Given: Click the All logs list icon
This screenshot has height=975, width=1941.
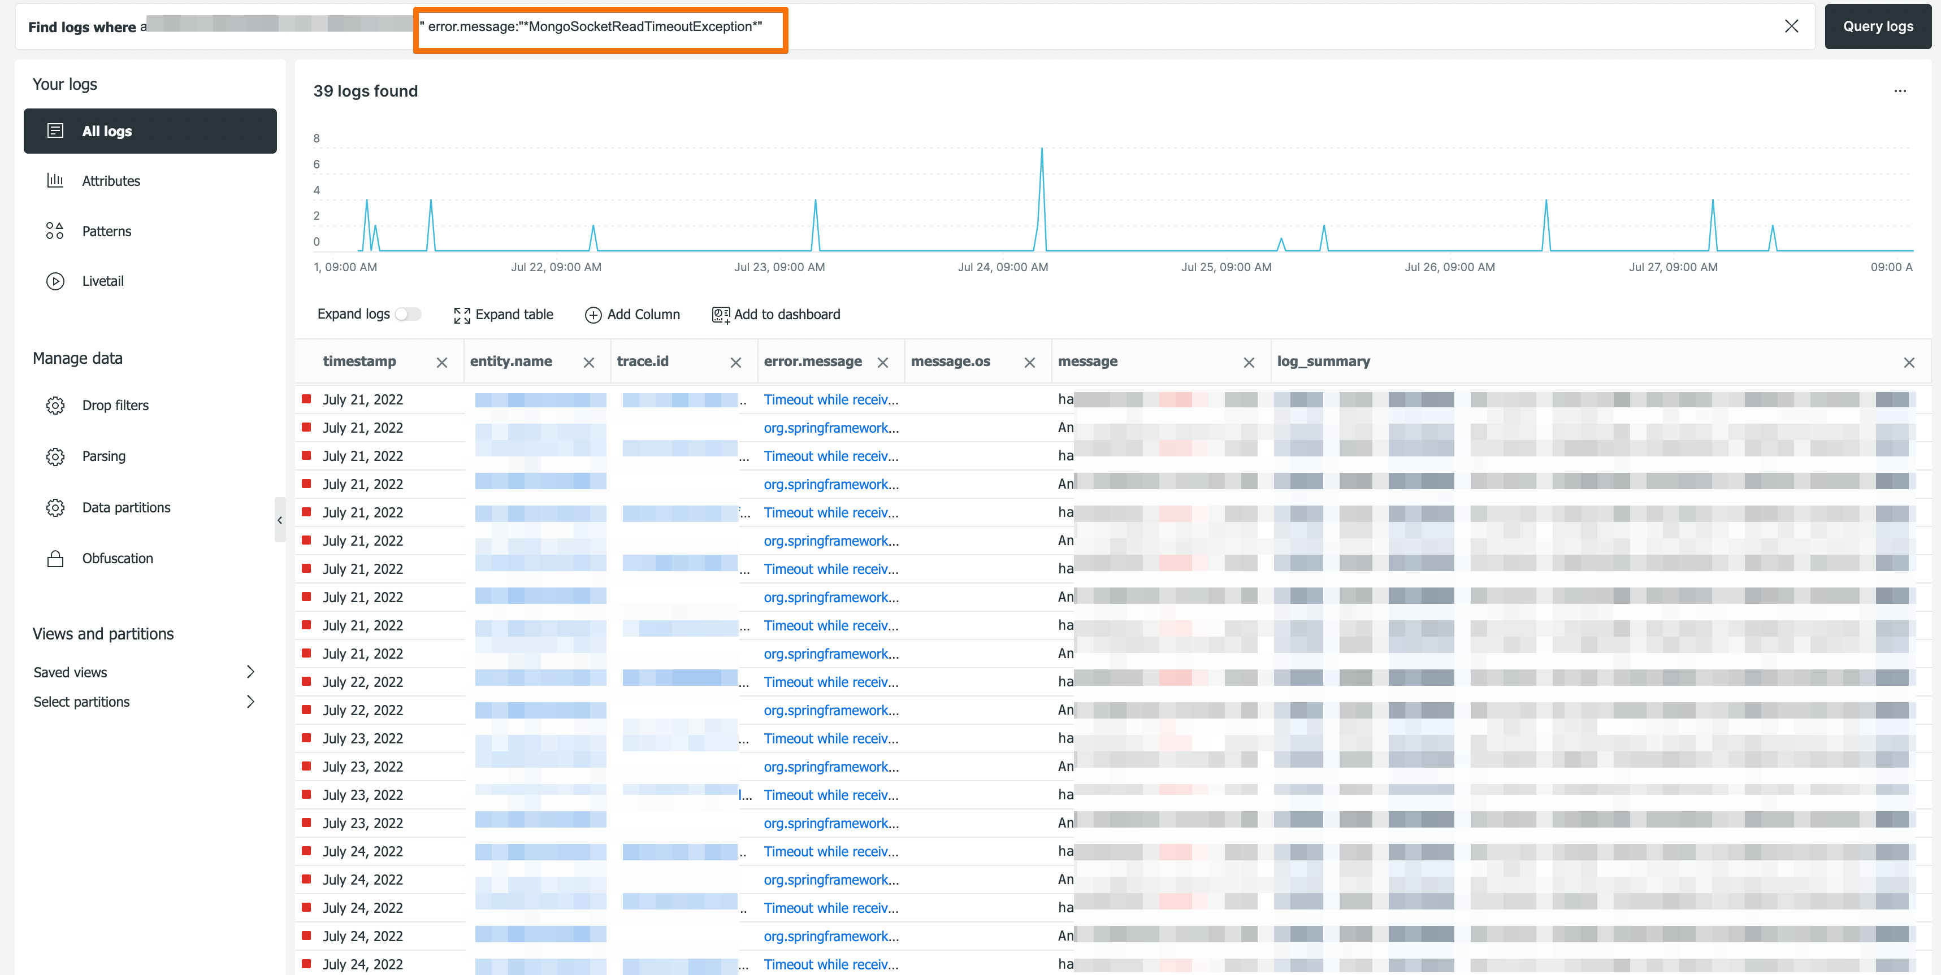Looking at the screenshot, I should pyautogui.click(x=55, y=131).
